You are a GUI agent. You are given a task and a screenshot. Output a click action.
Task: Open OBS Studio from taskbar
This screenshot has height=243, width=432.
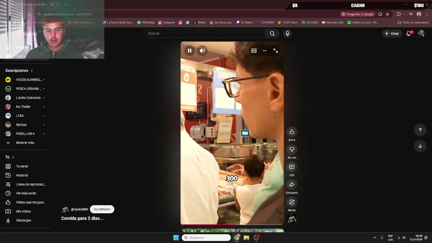pyautogui.click(x=256, y=238)
